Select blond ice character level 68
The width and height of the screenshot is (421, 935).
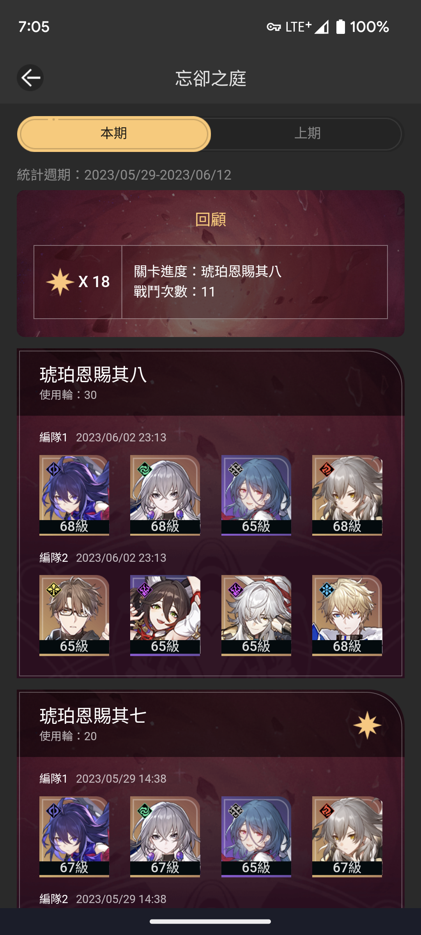(347, 616)
